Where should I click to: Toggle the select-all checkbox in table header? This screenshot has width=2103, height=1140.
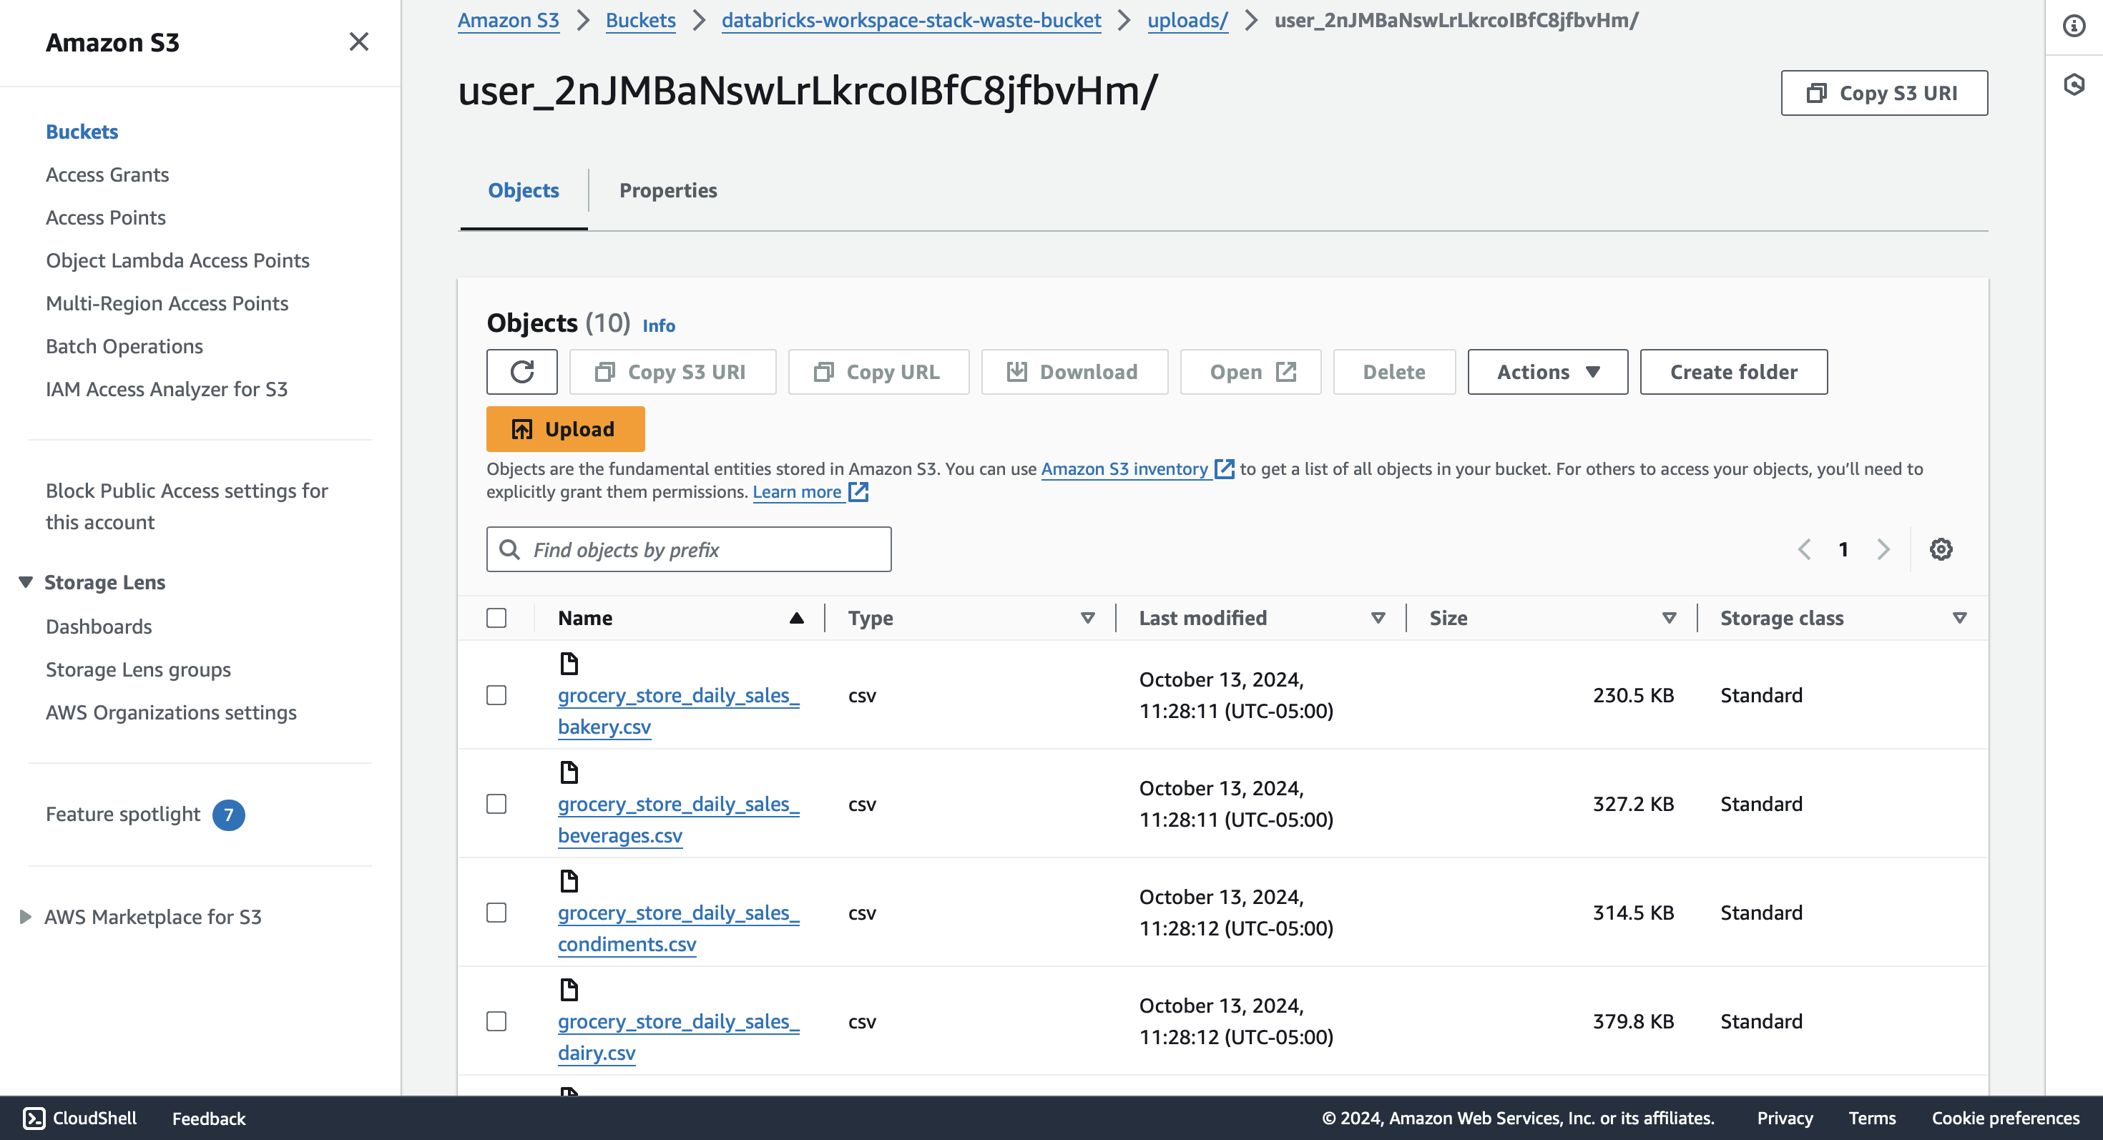pos(496,618)
